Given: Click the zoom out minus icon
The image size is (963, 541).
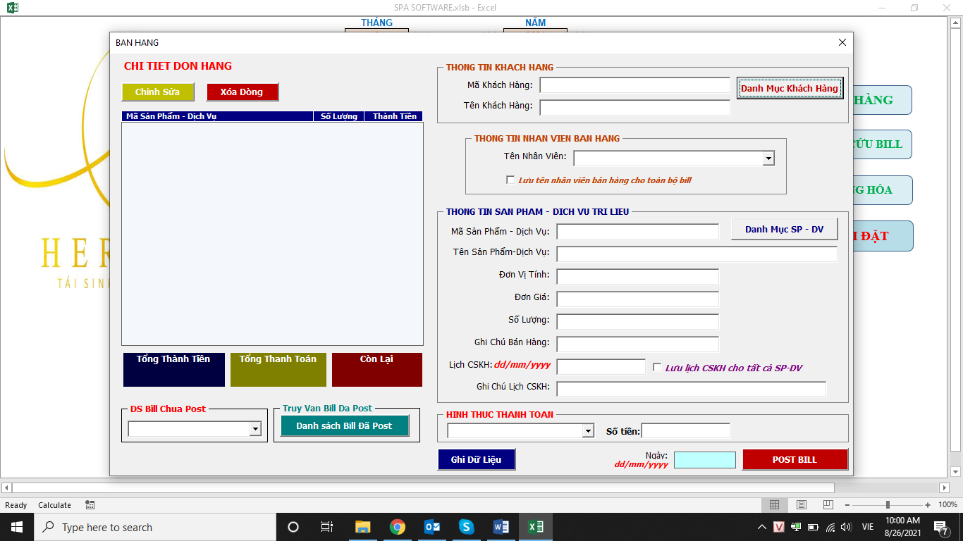Looking at the screenshot, I should coord(847,504).
